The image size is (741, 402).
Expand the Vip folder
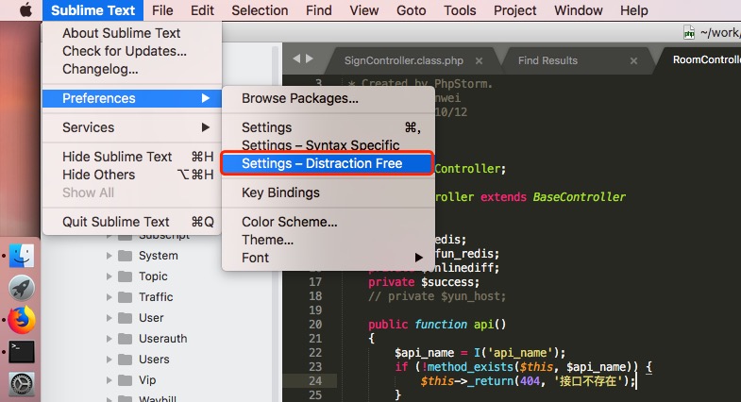click(x=109, y=380)
